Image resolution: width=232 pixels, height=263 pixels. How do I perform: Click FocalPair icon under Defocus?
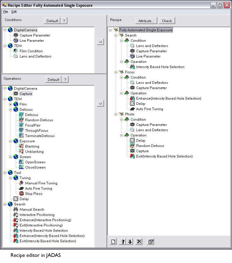coord(21,125)
